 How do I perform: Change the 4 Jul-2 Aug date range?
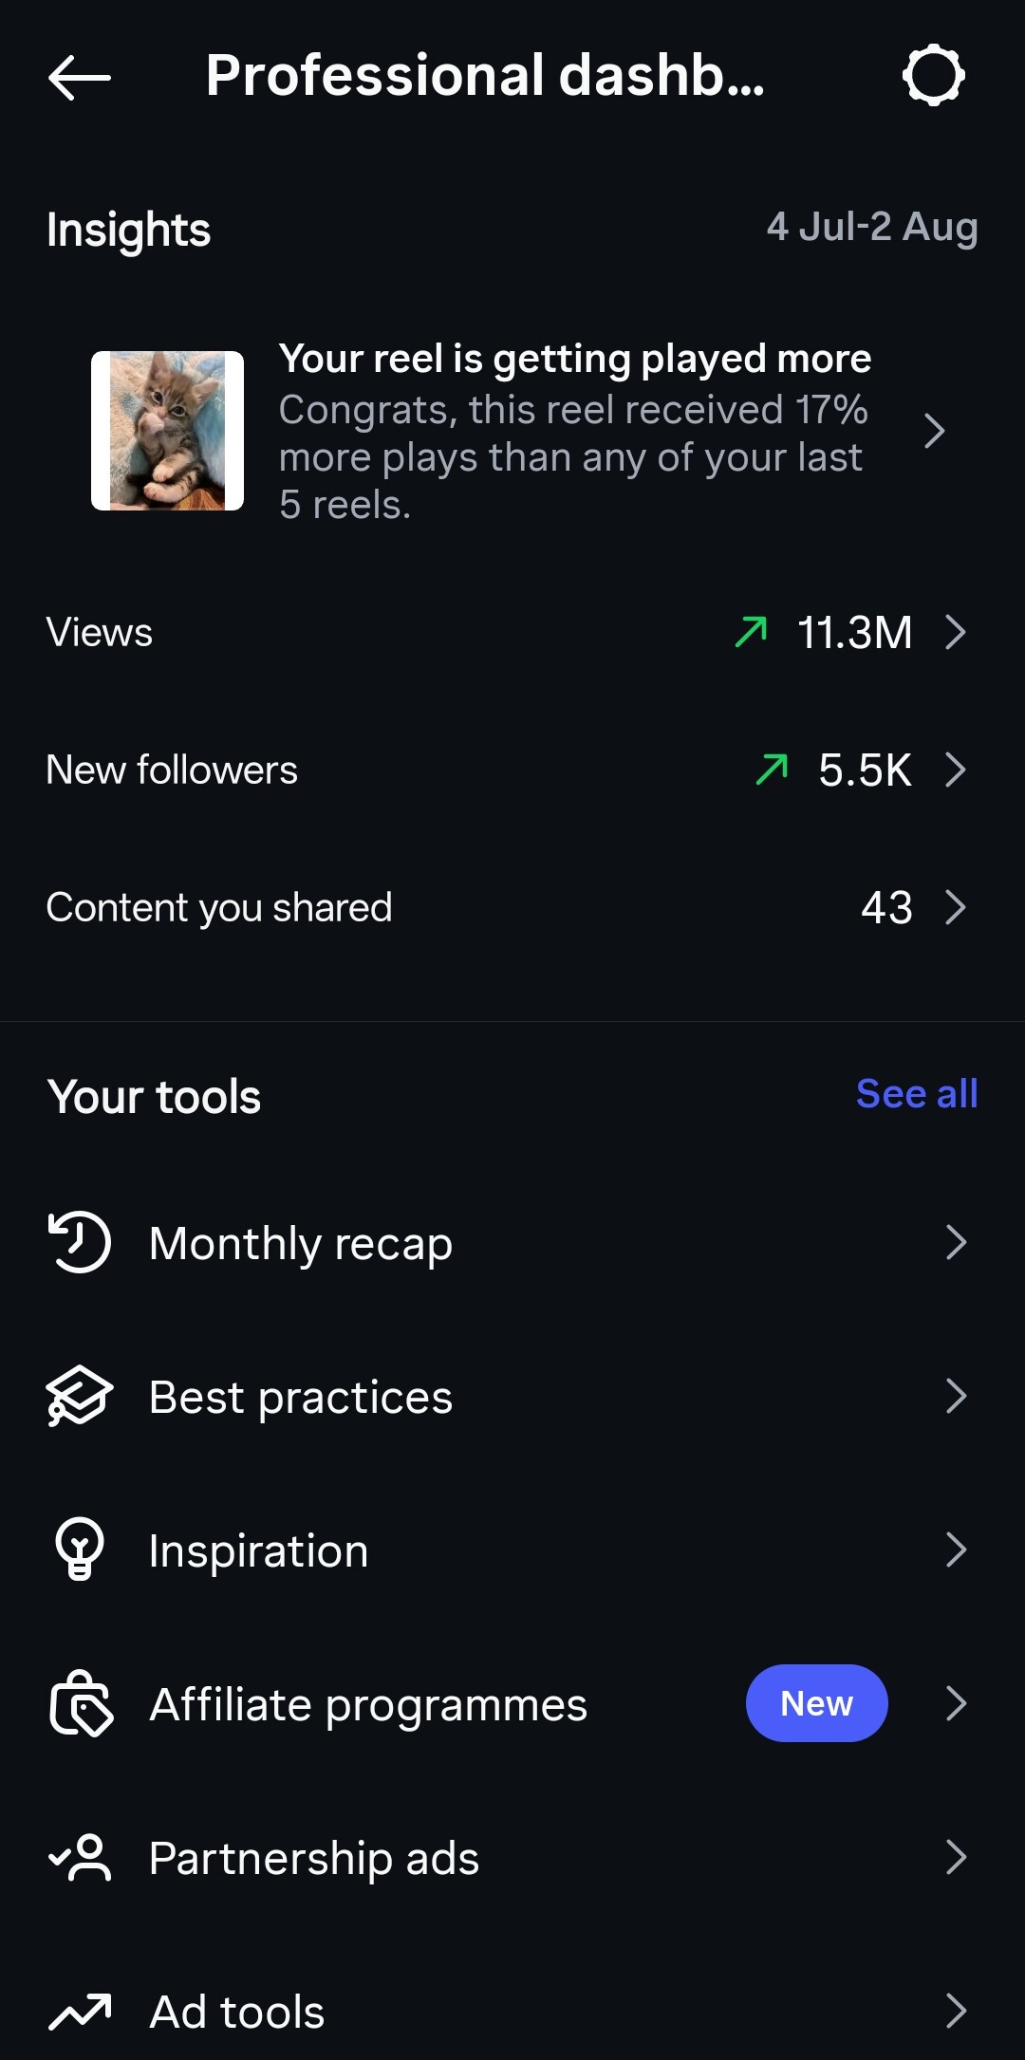(872, 228)
